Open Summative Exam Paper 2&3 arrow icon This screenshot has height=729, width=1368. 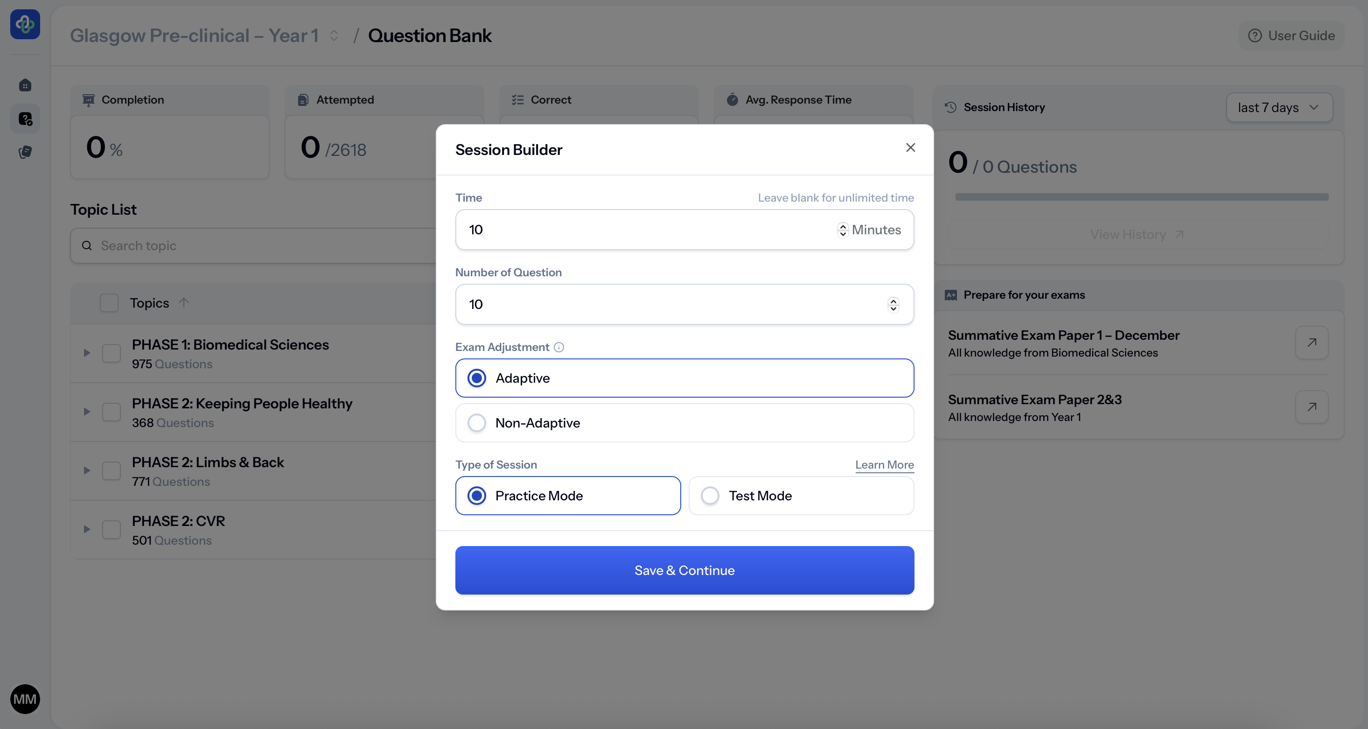(1311, 407)
